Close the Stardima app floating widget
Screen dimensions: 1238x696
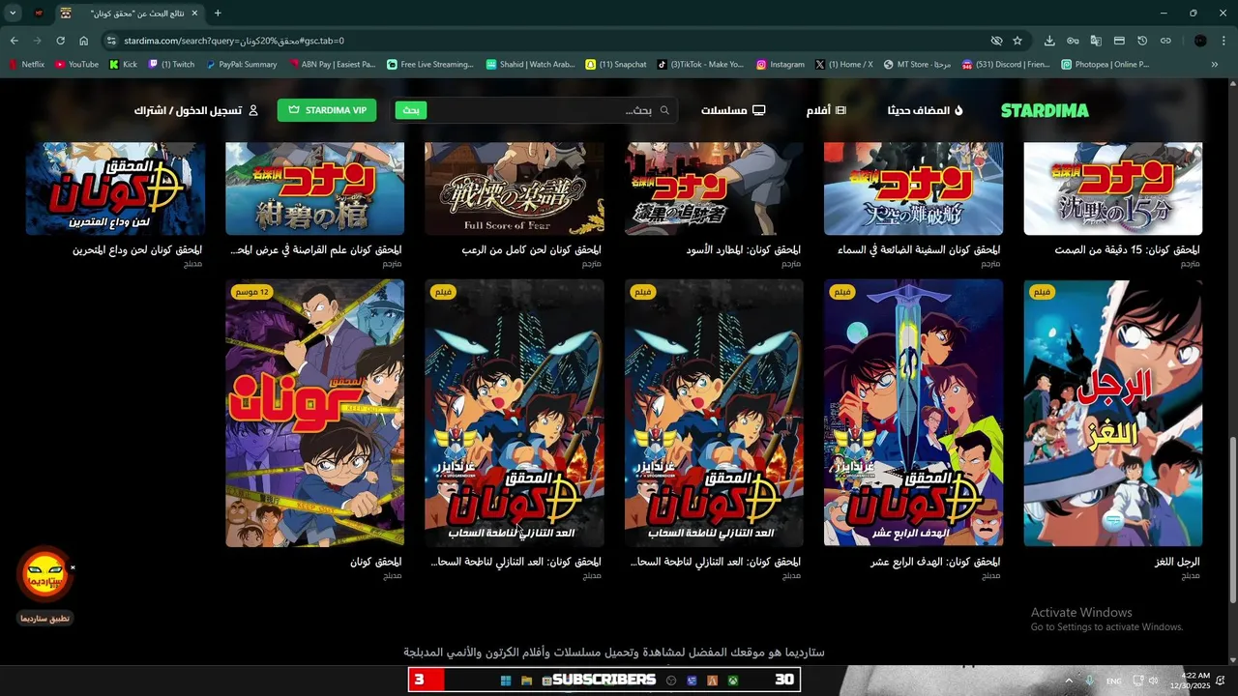click(x=73, y=567)
